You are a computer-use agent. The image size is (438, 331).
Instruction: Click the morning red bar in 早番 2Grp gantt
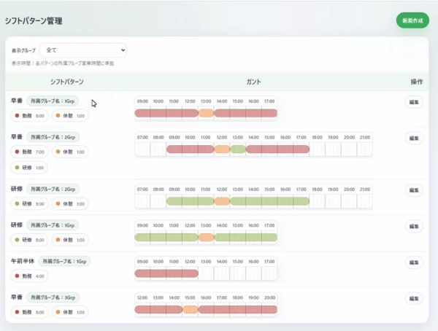[x=191, y=149]
